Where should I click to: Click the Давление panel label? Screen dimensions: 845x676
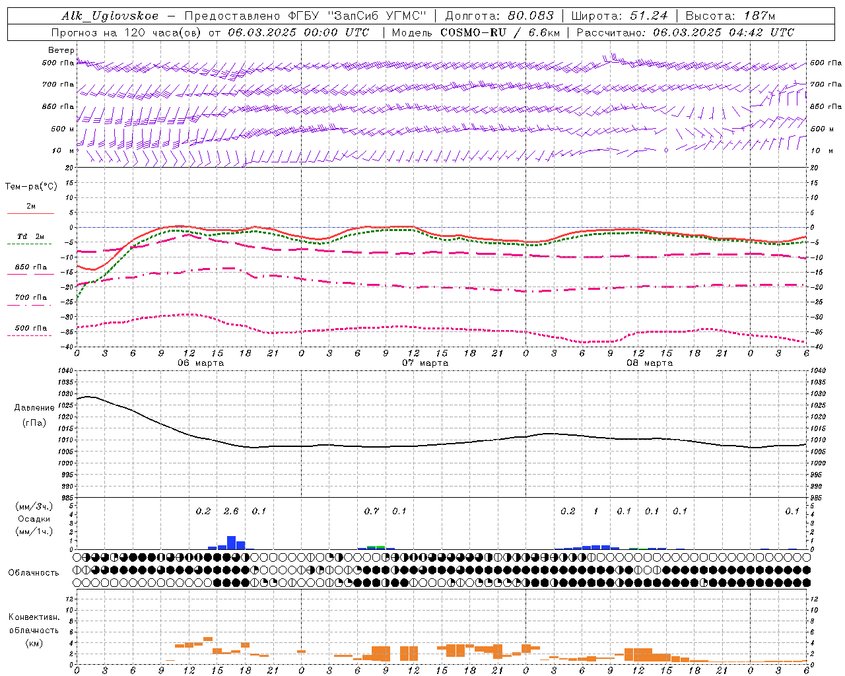pos(34,408)
